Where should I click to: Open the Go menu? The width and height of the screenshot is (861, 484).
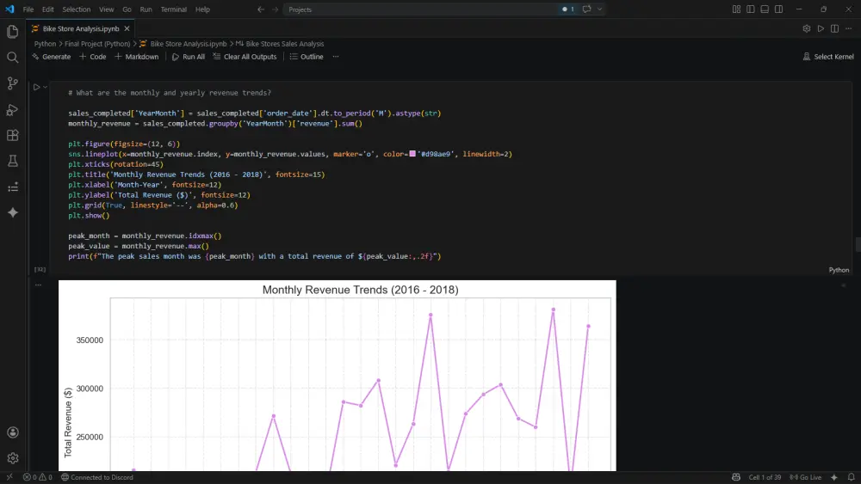tap(127, 9)
